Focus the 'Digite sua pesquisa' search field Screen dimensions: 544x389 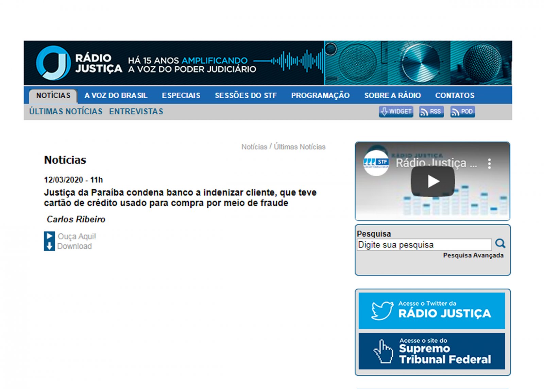point(424,245)
